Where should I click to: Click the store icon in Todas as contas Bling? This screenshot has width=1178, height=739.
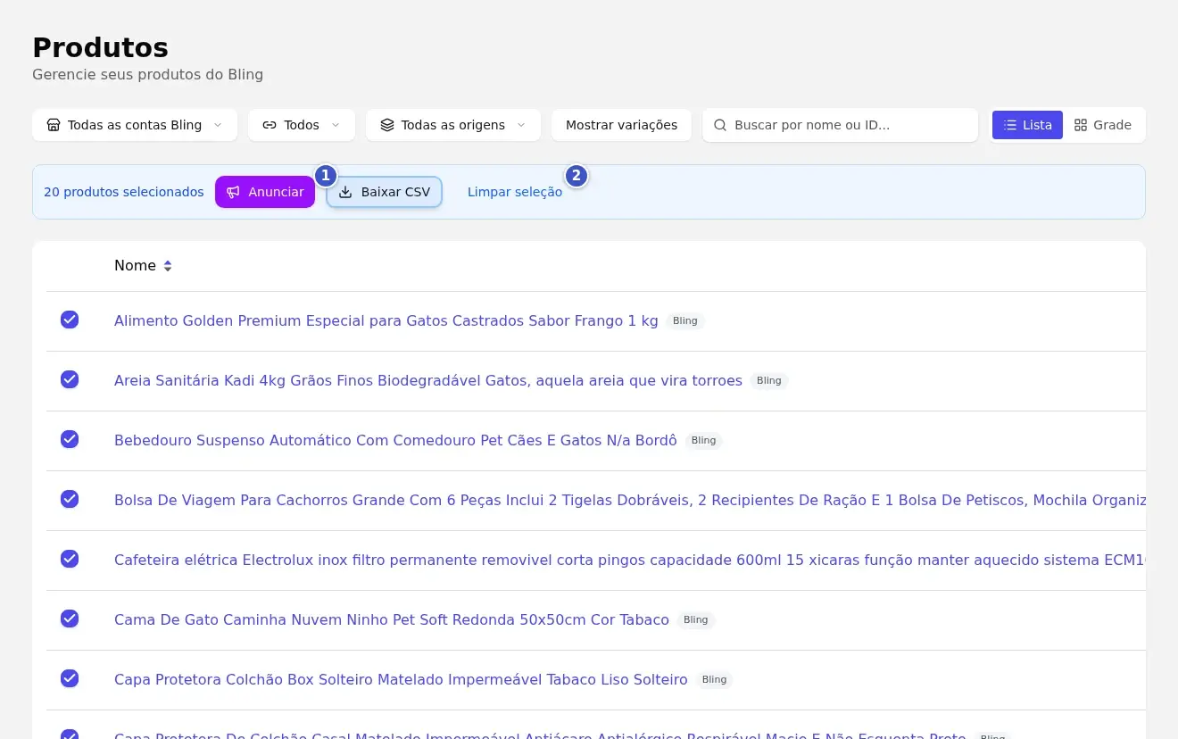pyautogui.click(x=54, y=125)
